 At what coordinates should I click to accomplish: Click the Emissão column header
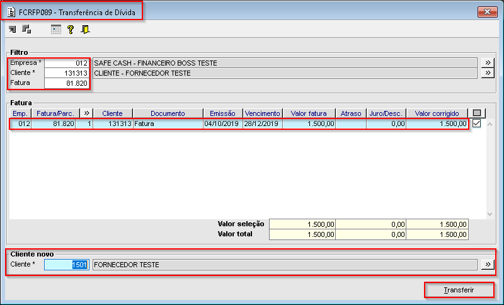pyautogui.click(x=223, y=113)
